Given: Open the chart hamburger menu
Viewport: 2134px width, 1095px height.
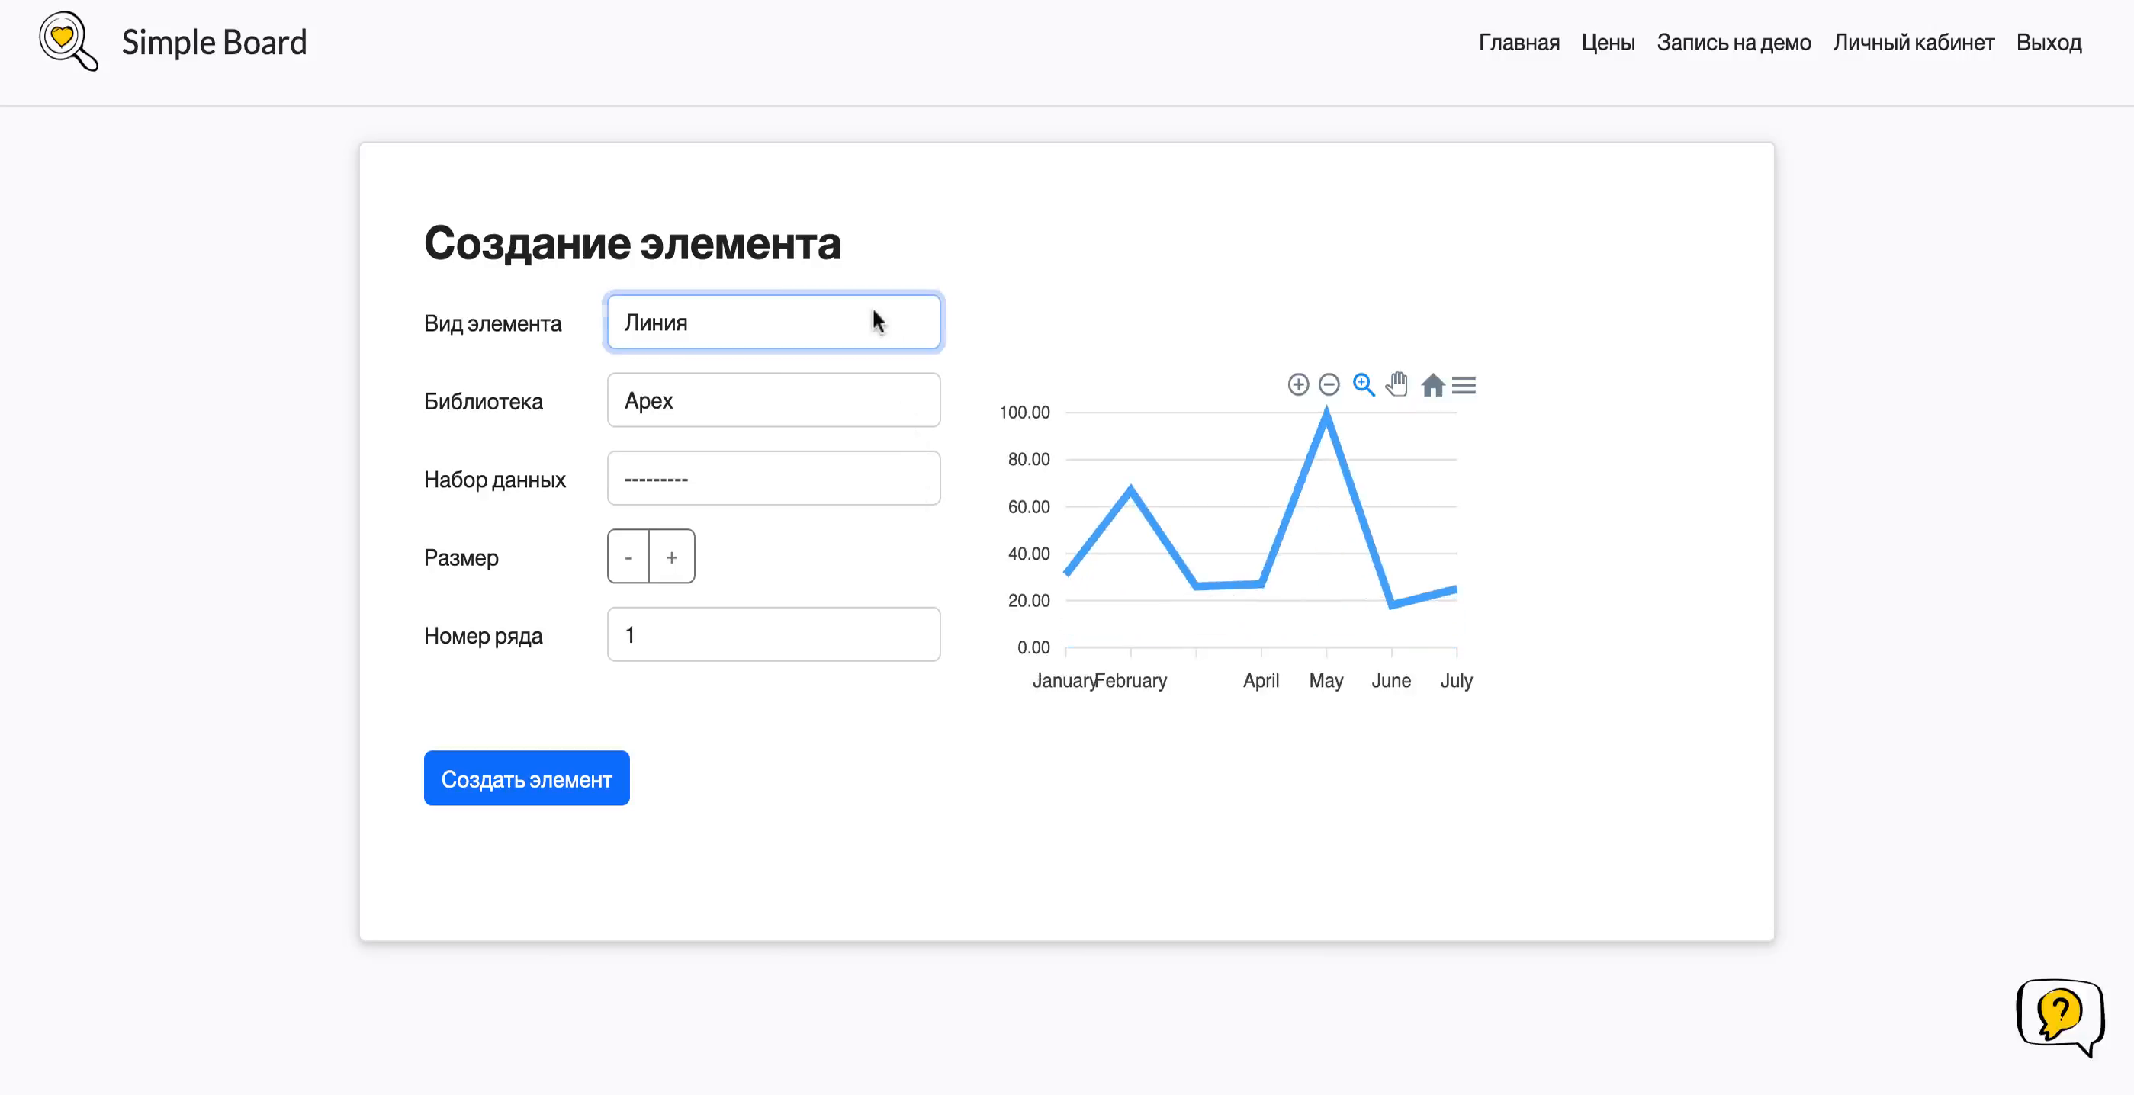Looking at the screenshot, I should (x=1464, y=385).
